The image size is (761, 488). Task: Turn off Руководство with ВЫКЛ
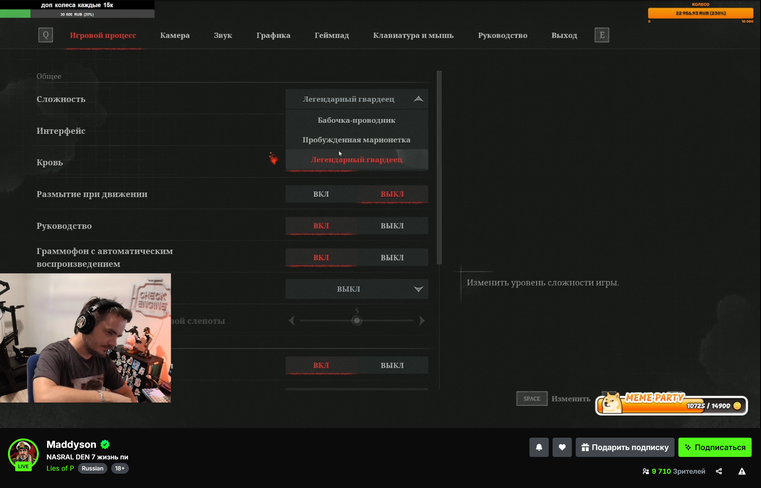(392, 226)
